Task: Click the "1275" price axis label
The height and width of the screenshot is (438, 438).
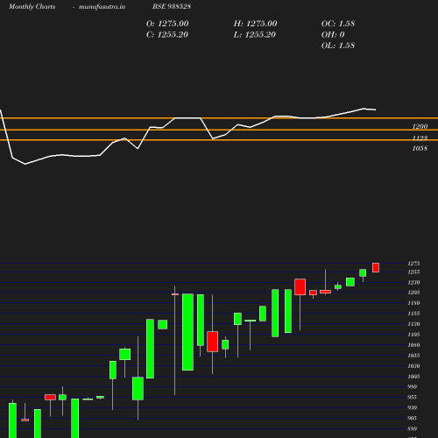Action: [413, 264]
